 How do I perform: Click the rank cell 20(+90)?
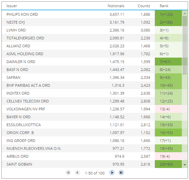(168, 164)
